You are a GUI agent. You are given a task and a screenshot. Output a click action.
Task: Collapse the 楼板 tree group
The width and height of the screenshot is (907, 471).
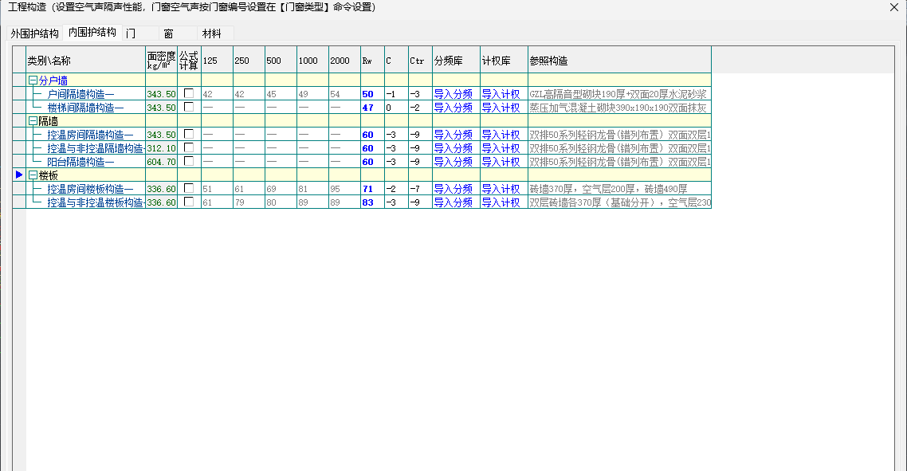[33, 175]
